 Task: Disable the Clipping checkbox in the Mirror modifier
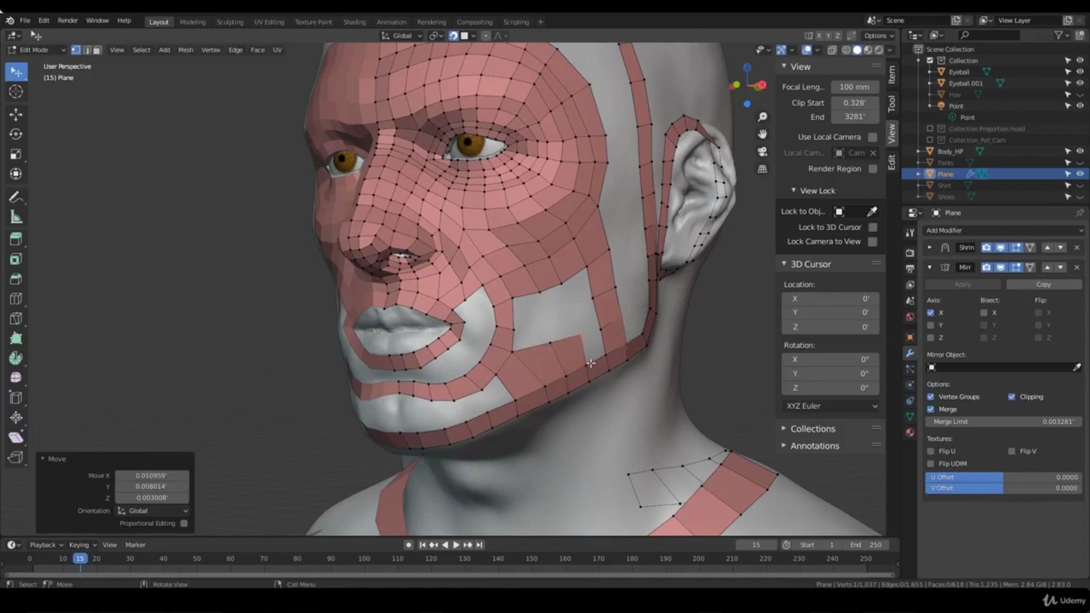tap(1012, 397)
